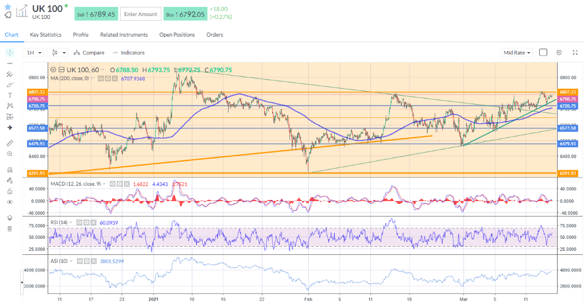Hide all drawings with the eye icon
The height and width of the screenshot is (303, 588).
point(10,202)
